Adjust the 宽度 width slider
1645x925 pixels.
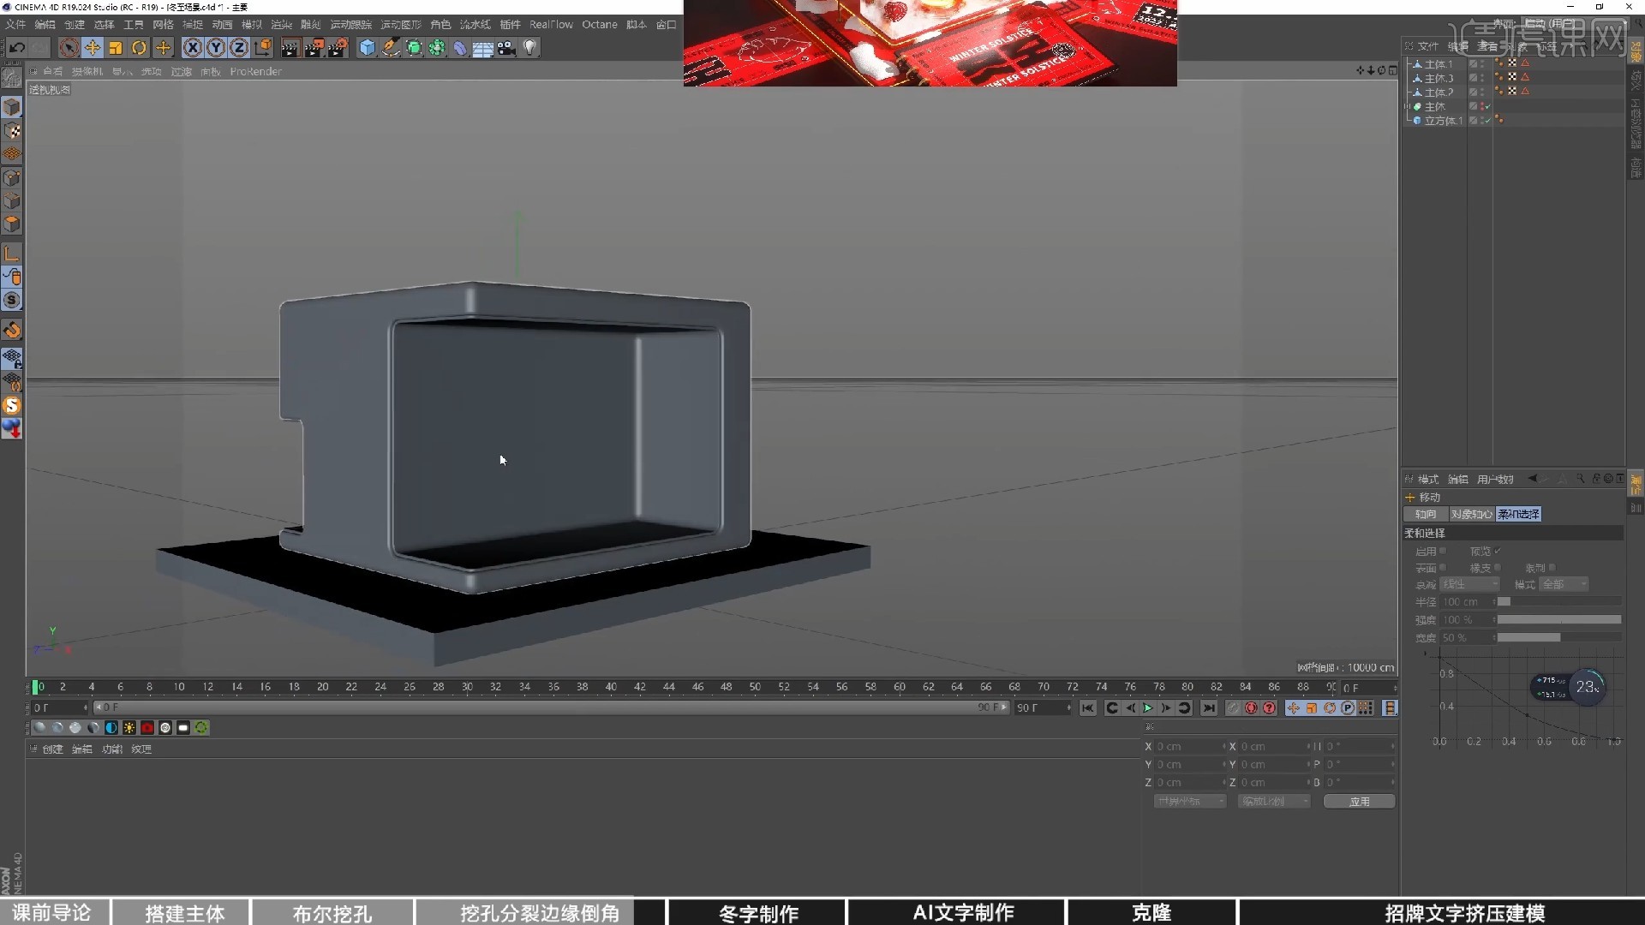coord(1559,637)
